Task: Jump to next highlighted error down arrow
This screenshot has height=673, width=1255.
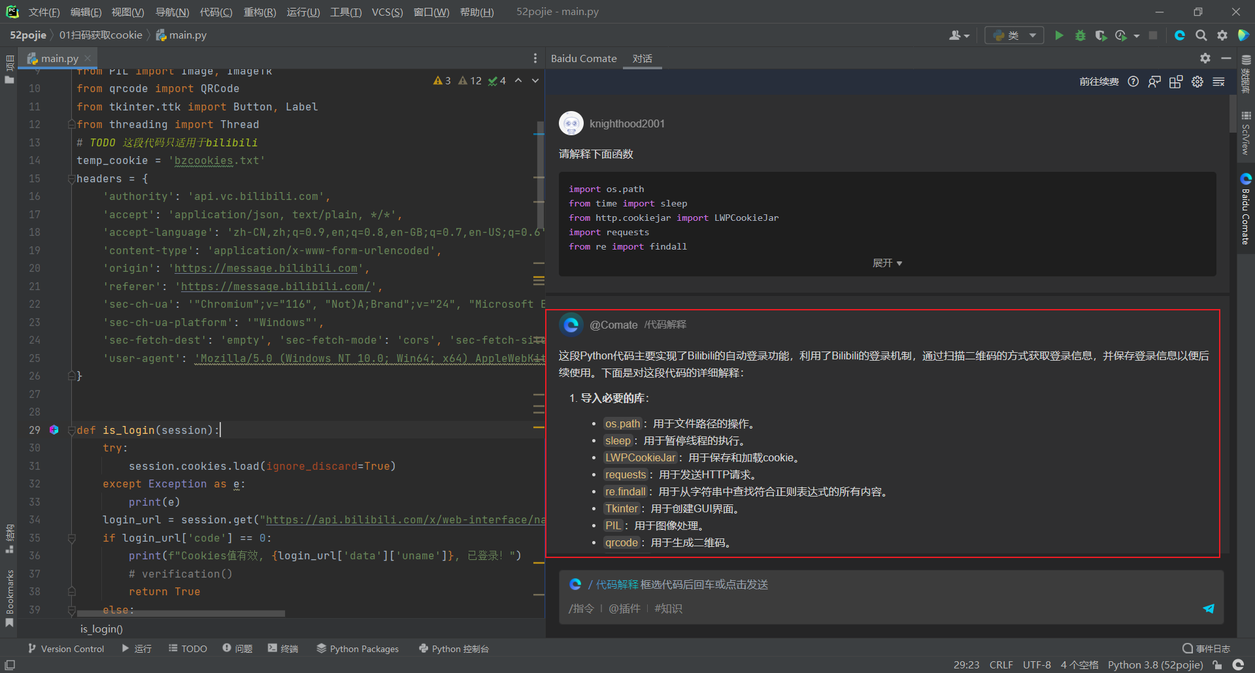Action: pyautogui.click(x=535, y=80)
